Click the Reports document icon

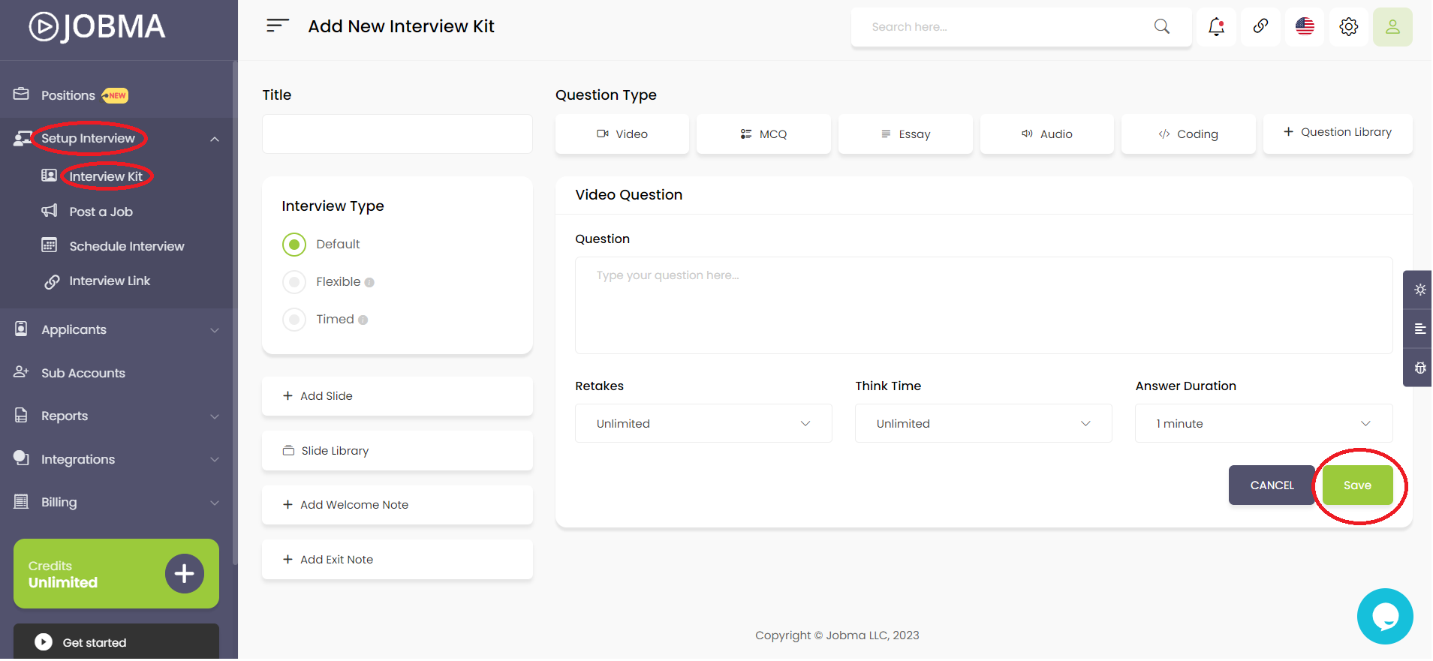coord(21,415)
